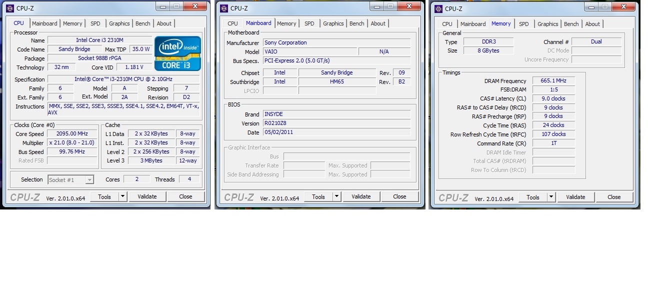
Task: Open Tools dropdown arrow in the CPU window
Action: pos(122,197)
